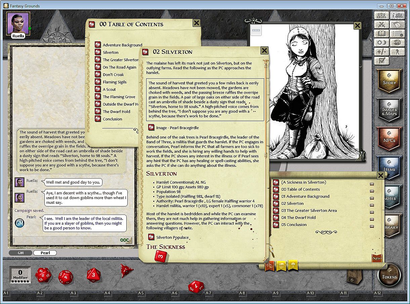The width and height of the screenshot is (410, 304).
Task: Open the Characters button with three people
Action: coord(381,15)
